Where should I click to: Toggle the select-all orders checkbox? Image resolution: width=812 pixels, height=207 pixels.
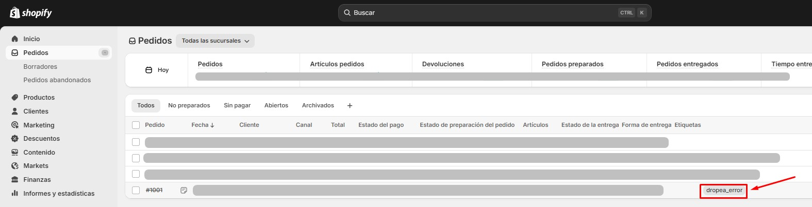[x=136, y=125]
